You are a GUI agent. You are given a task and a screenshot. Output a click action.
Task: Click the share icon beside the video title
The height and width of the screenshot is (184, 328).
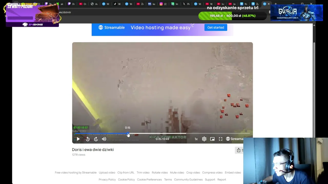click(239, 150)
